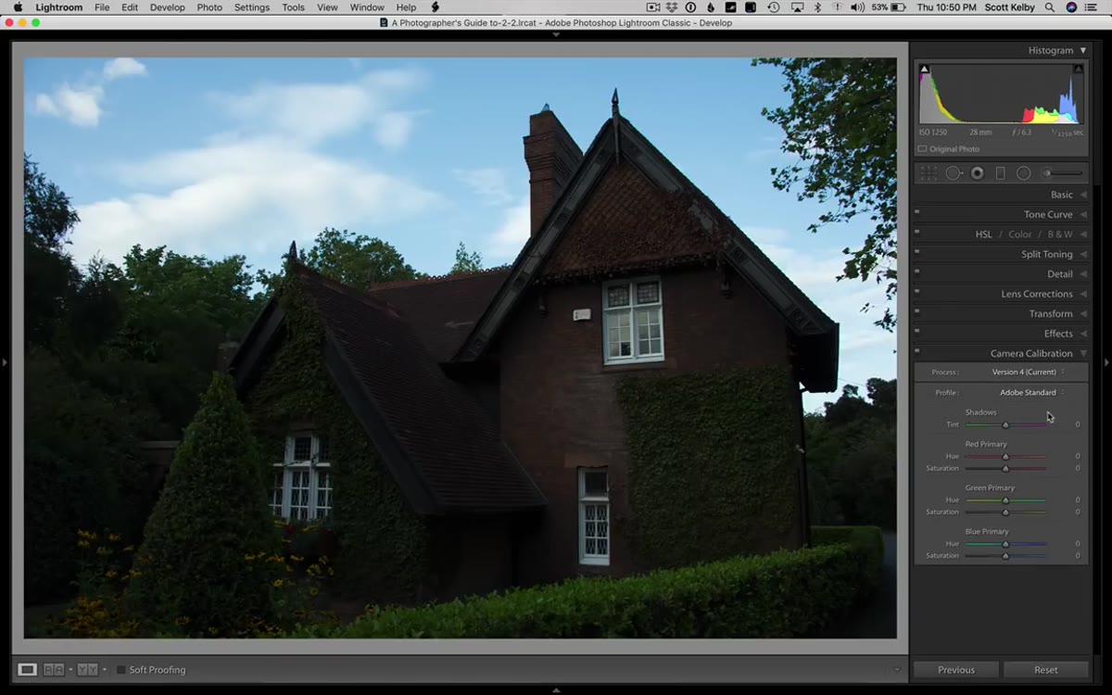The width and height of the screenshot is (1112, 695).
Task: Adjust the Shadows Tint slider
Action: point(1005,424)
